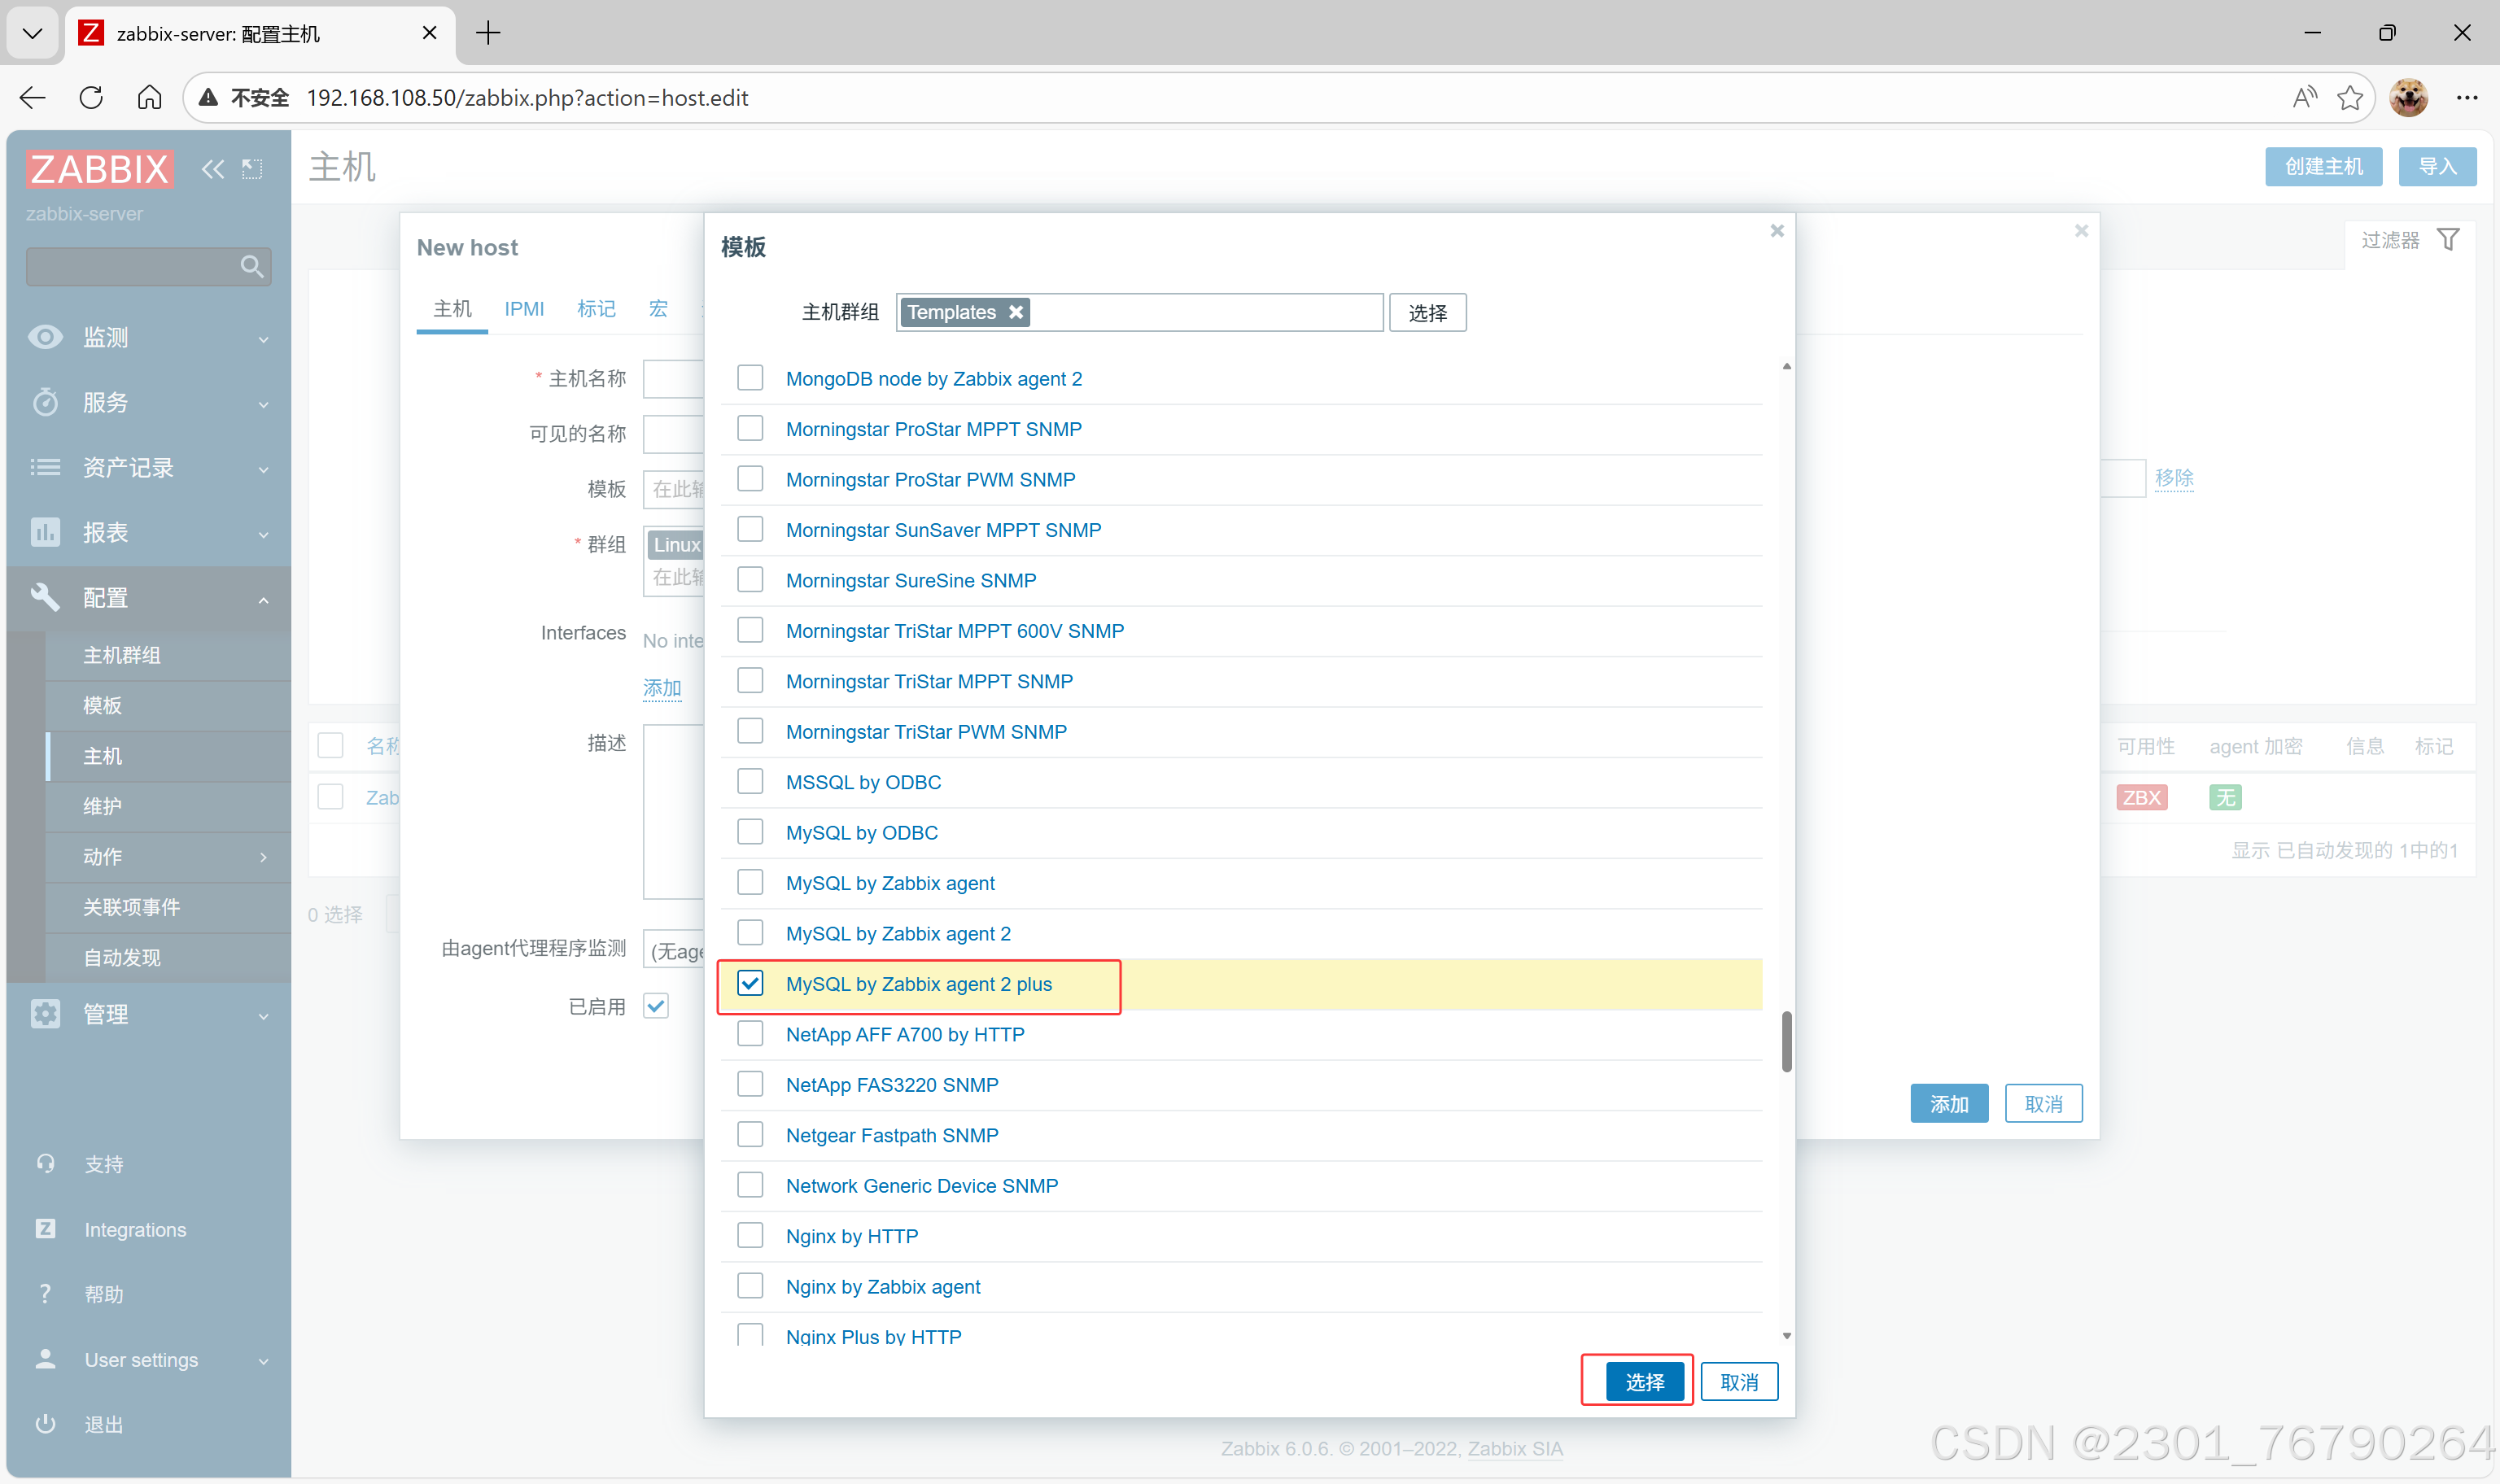Collapse the Zabbix sidebar with double-chevron icon
The image size is (2500, 1484).
click(x=212, y=169)
